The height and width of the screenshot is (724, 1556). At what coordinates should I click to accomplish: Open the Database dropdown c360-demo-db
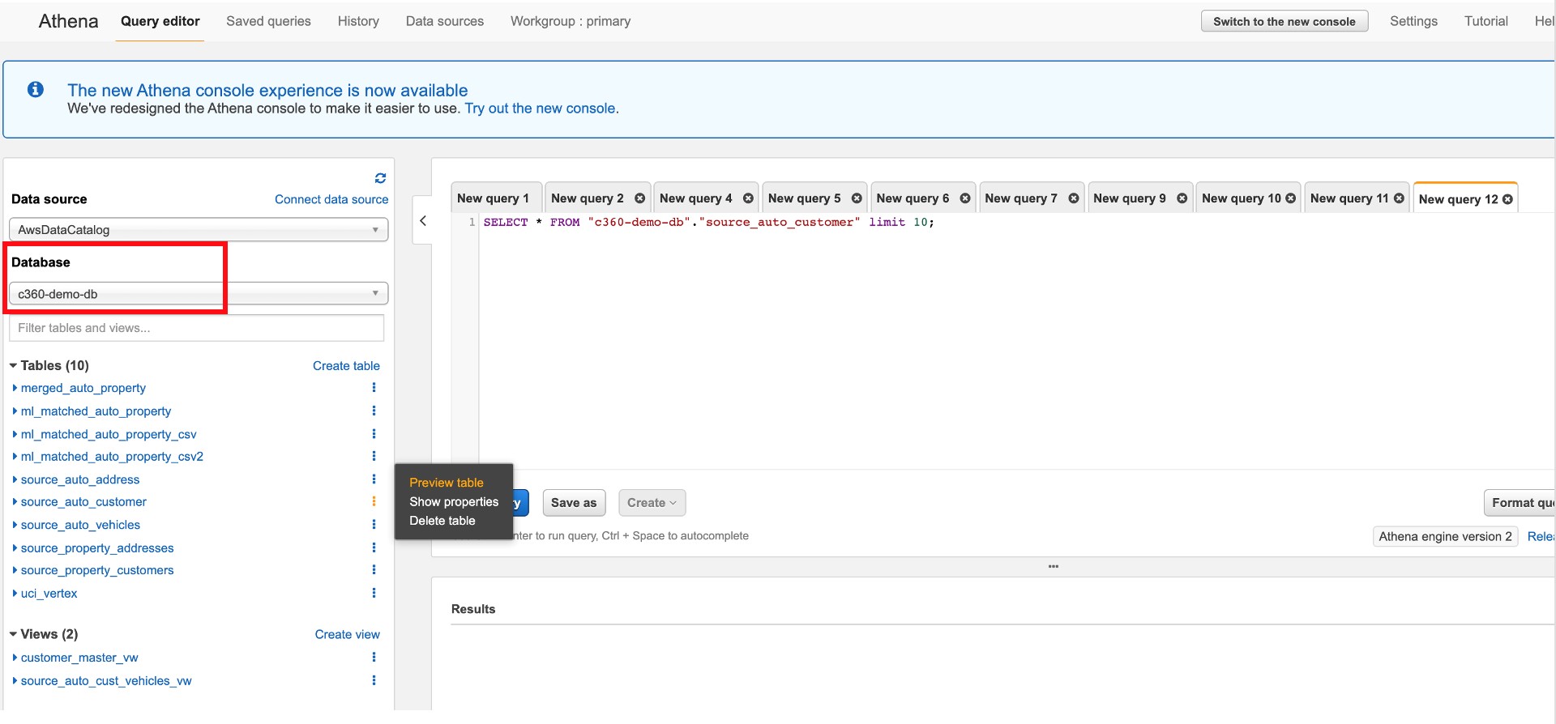198,294
